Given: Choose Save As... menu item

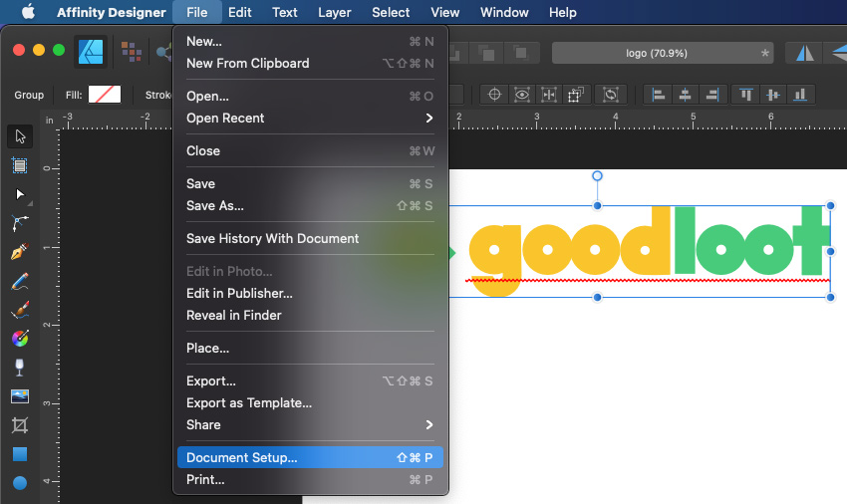Looking at the screenshot, I should [310, 206].
